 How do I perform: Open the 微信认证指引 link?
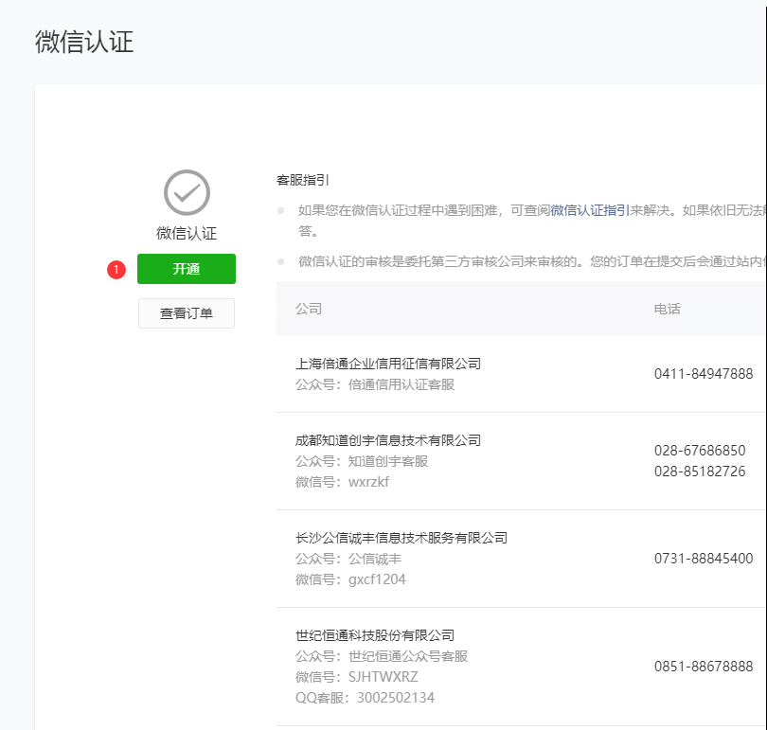(x=590, y=211)
